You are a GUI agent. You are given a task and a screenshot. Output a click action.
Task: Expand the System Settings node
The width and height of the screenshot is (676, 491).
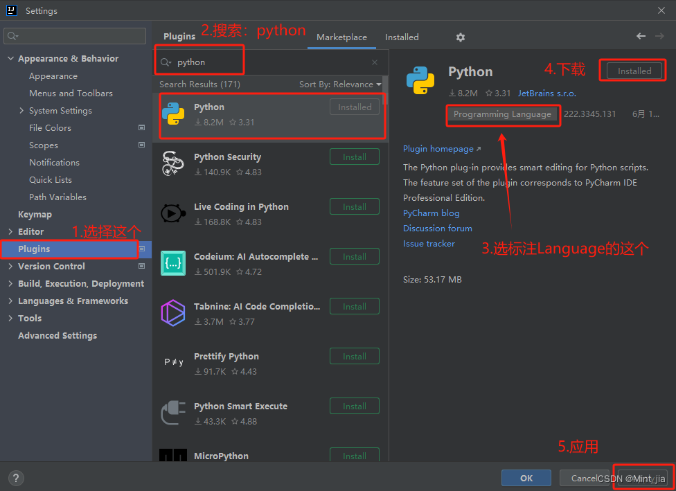21,110
